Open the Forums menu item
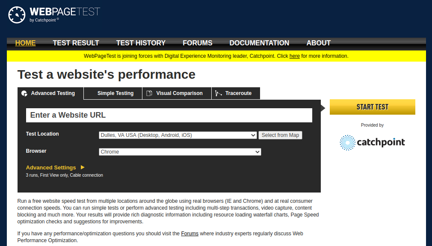The height and width of the screenshot is (246, 432). point(198,43)
